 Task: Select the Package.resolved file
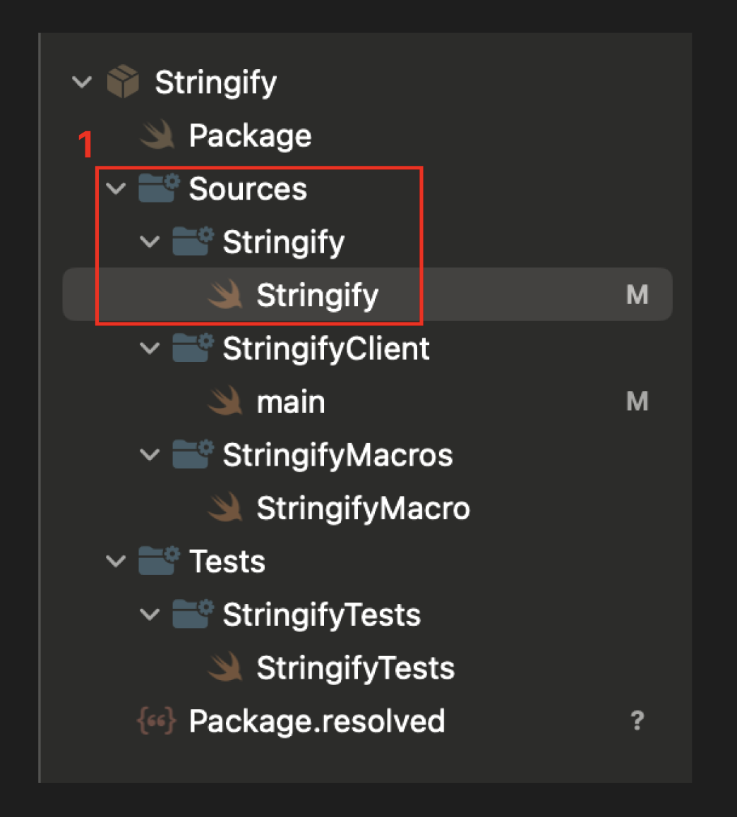coord(317,721)
